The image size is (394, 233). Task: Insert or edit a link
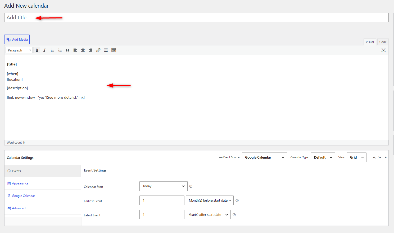coord(98,50)
